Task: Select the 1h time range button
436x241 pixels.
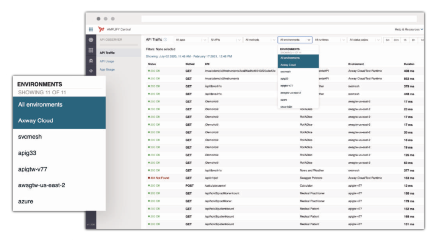Action: 405,40
